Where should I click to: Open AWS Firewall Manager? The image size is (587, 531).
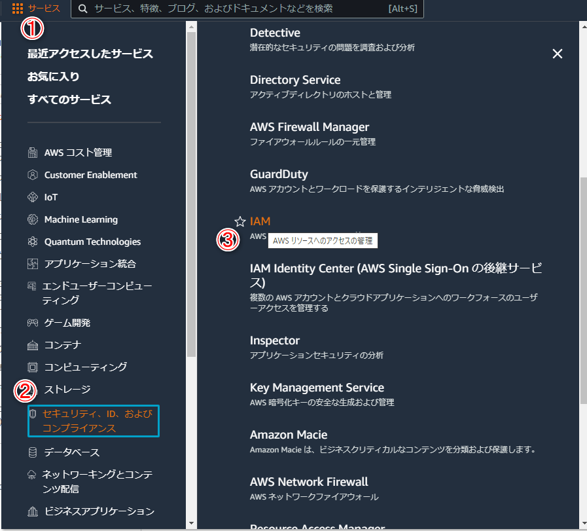[x=310, y=127]
